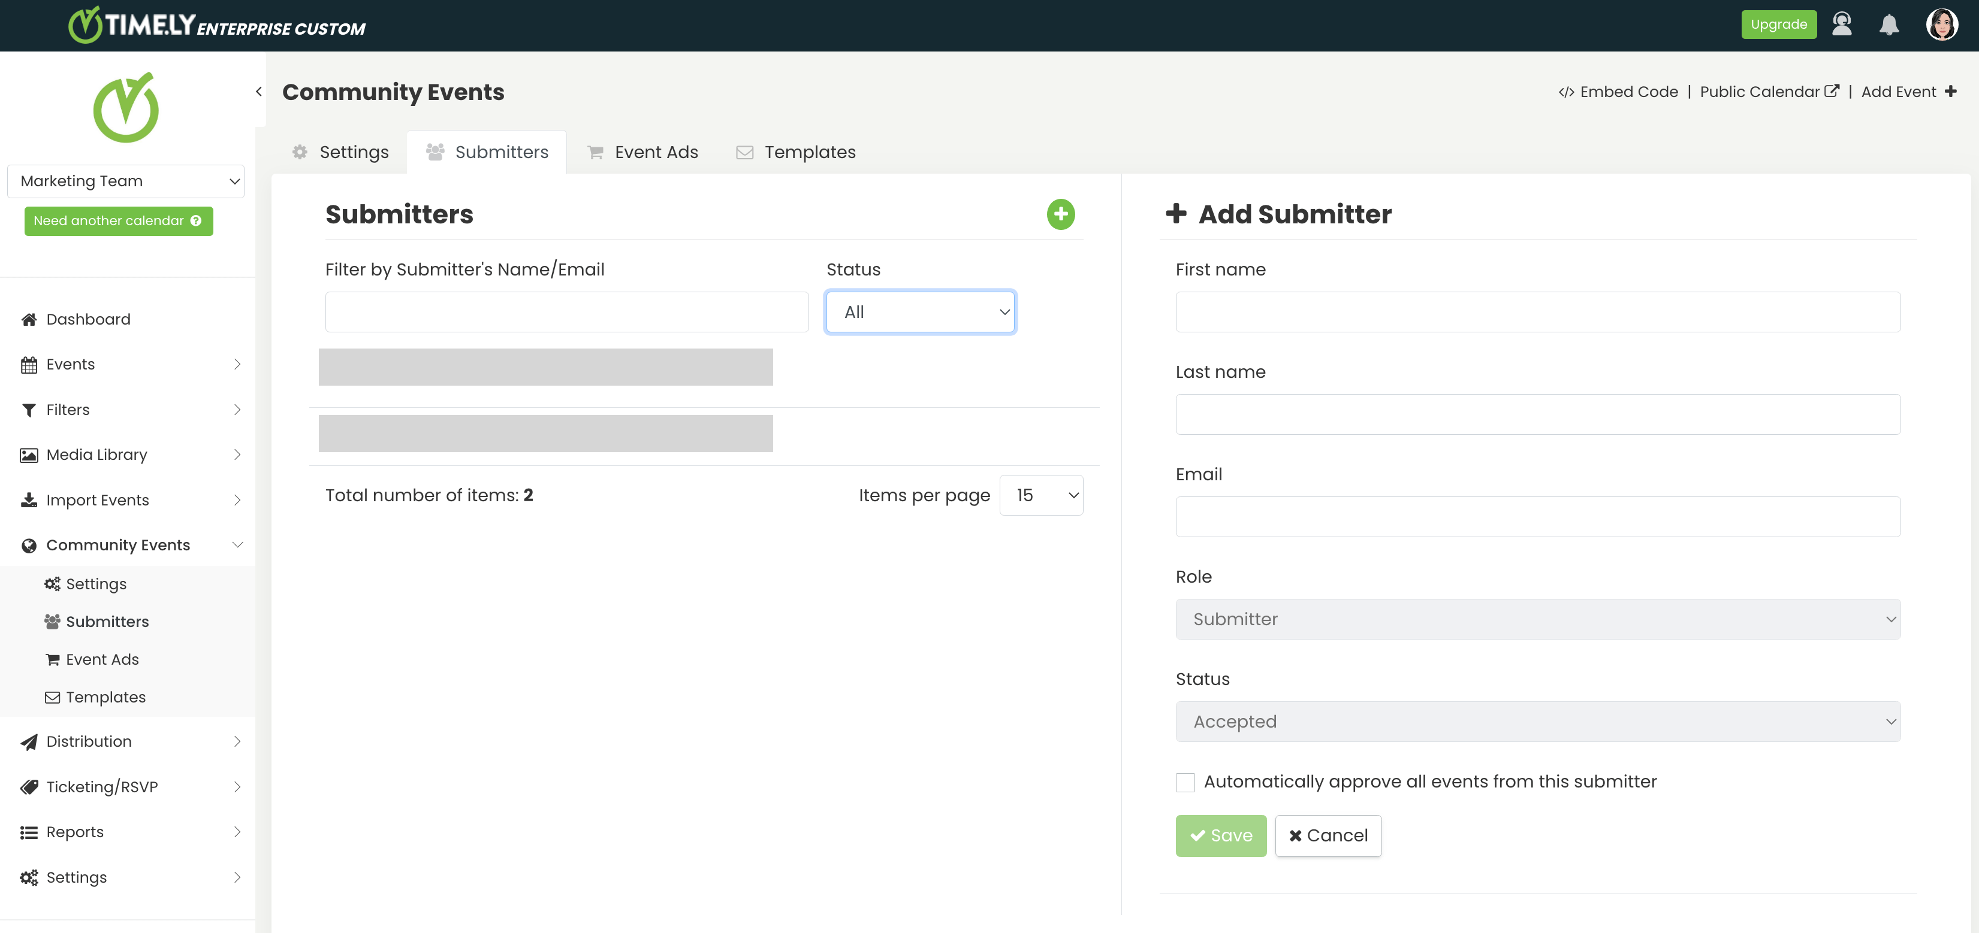Focus the Email field
Image resolution: width=1979 pixels, height=933 pixels.
pyautogui.click(x=1537, y=517)
